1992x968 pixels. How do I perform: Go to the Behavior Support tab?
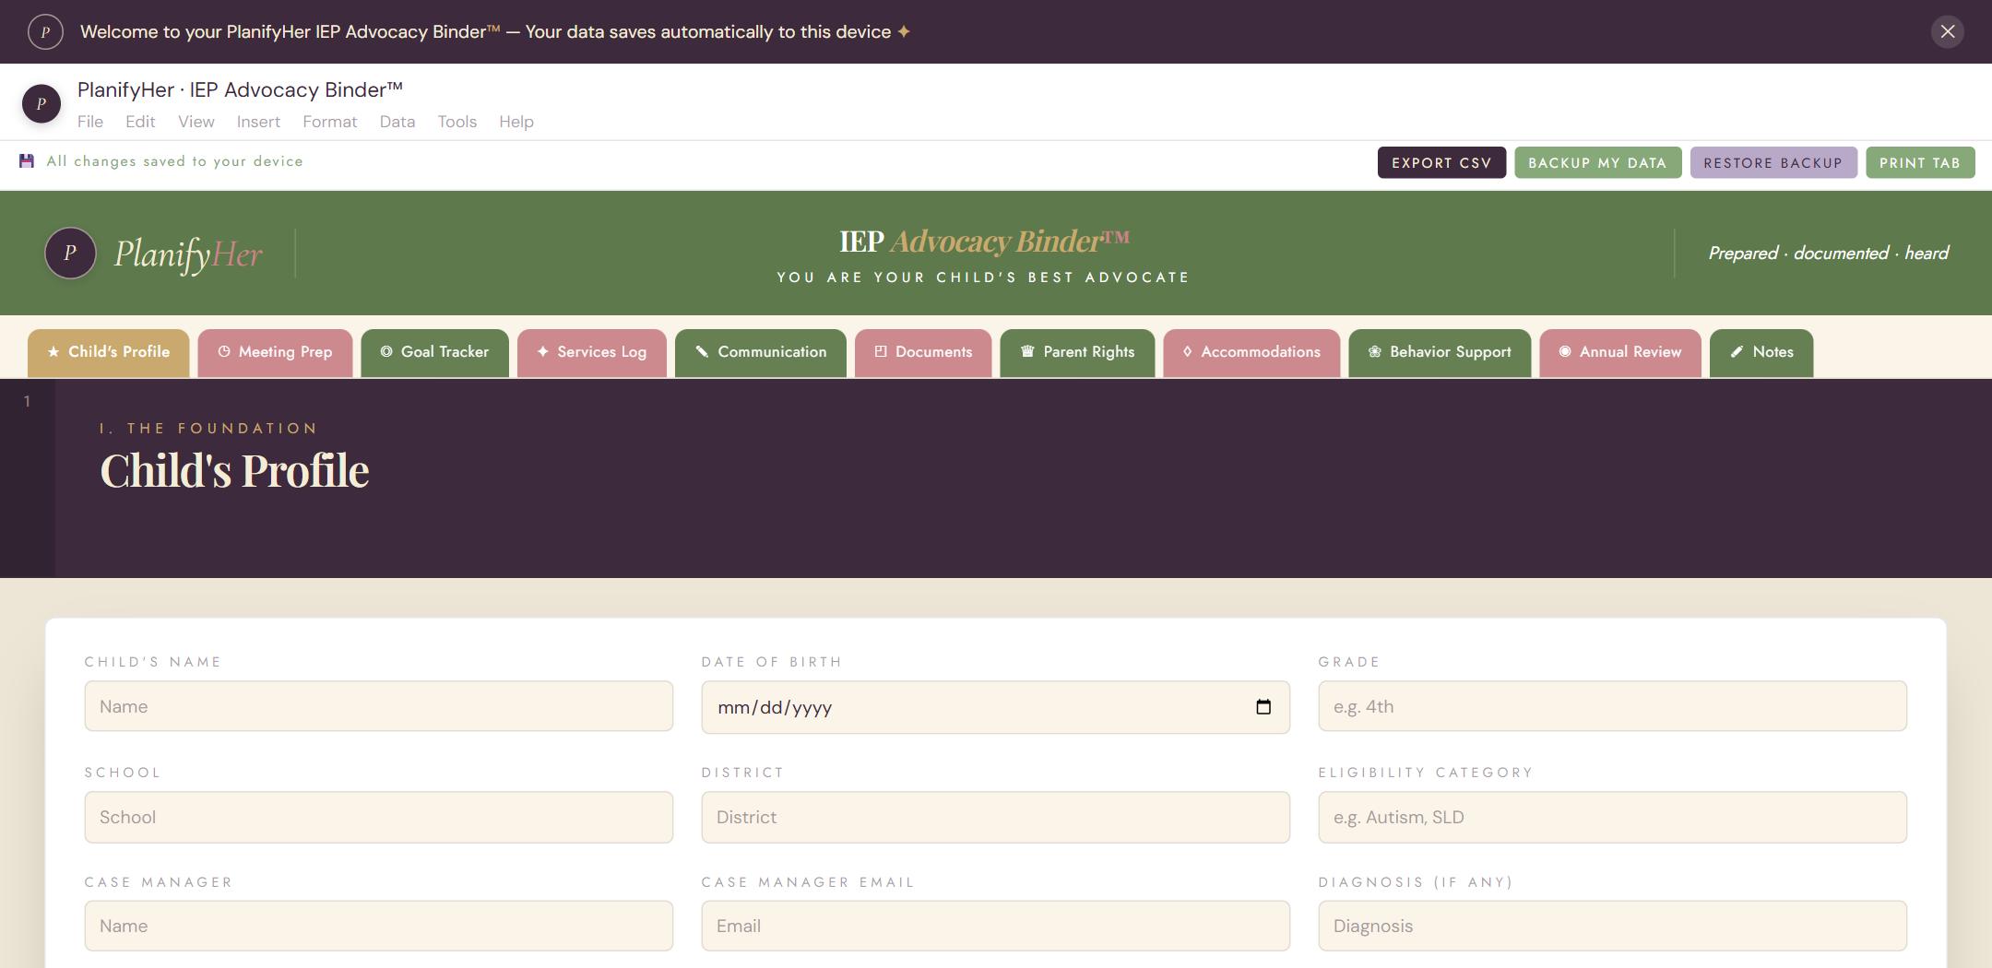[1440, 353]
